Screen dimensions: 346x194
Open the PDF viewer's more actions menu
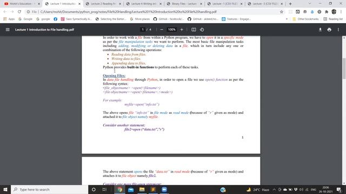point(338,30)
